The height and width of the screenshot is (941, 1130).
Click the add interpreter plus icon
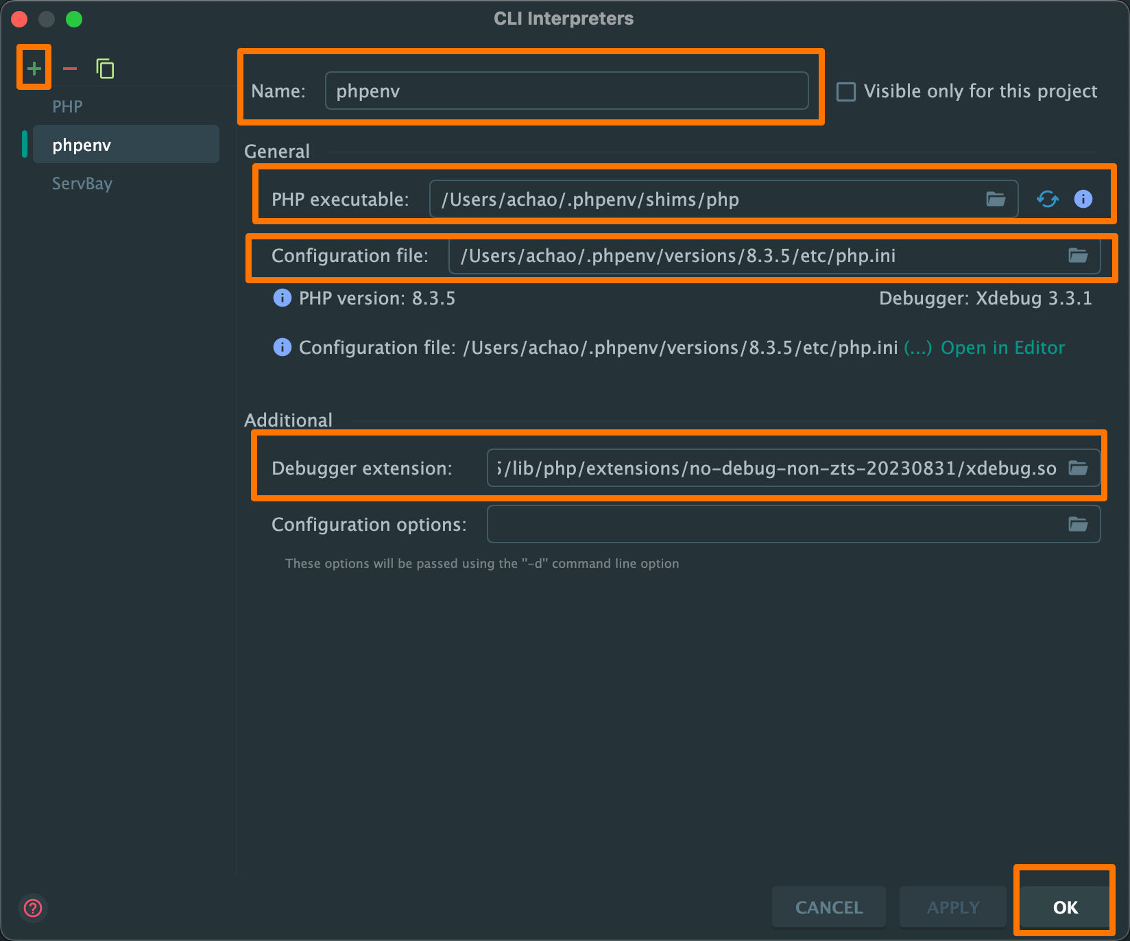(34, 69)
